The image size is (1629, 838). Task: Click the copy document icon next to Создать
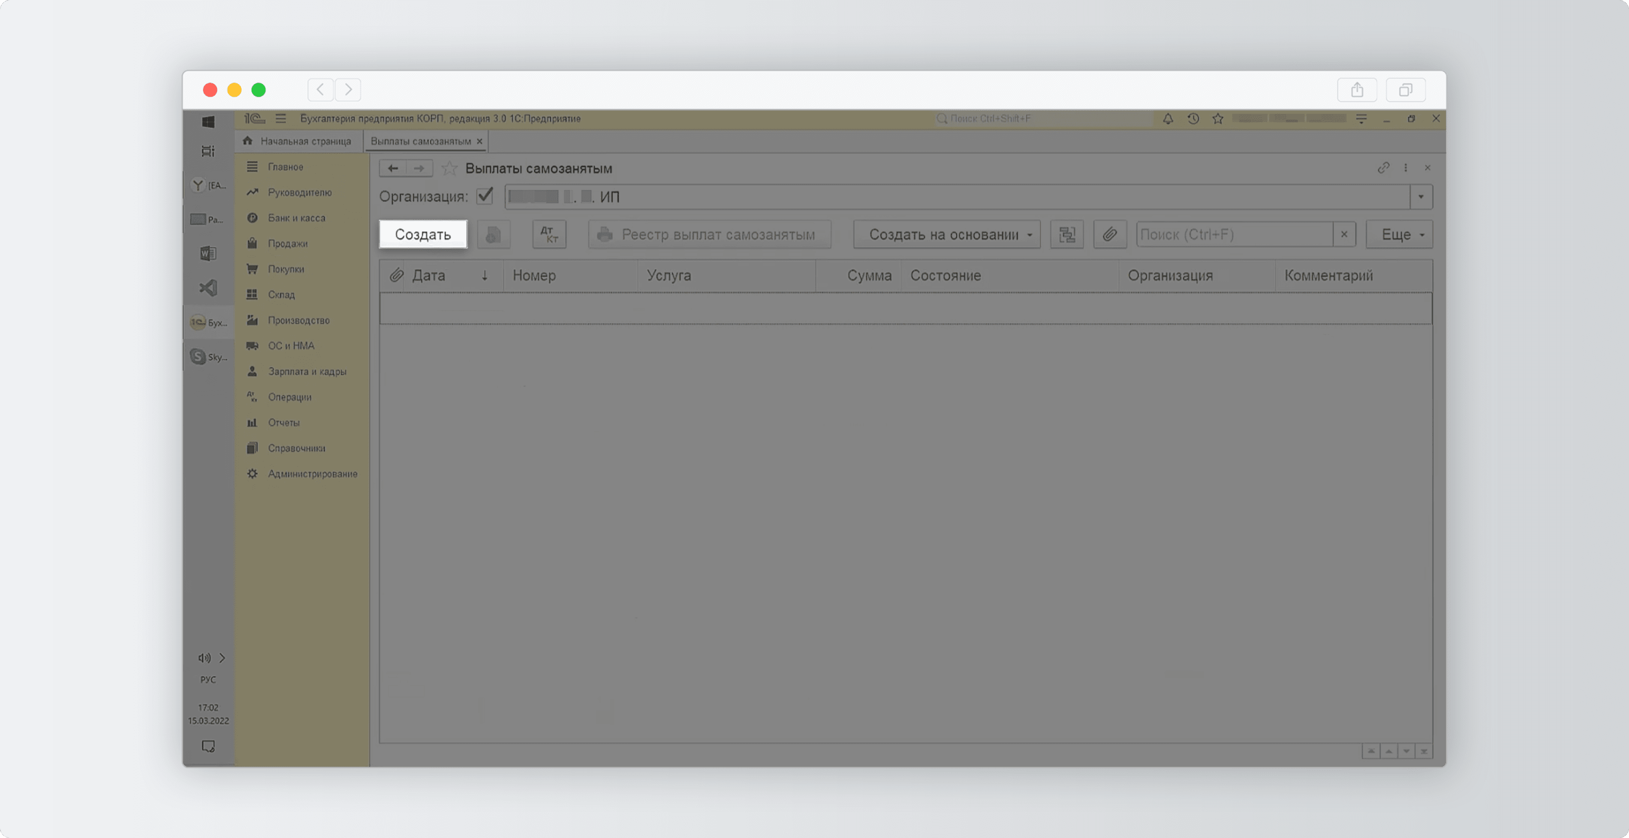pos(493,234)
